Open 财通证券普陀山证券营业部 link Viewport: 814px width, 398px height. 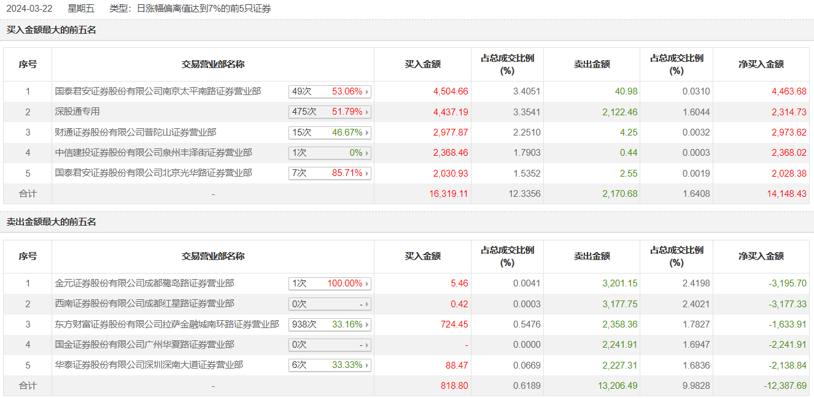tap(135, 132)
